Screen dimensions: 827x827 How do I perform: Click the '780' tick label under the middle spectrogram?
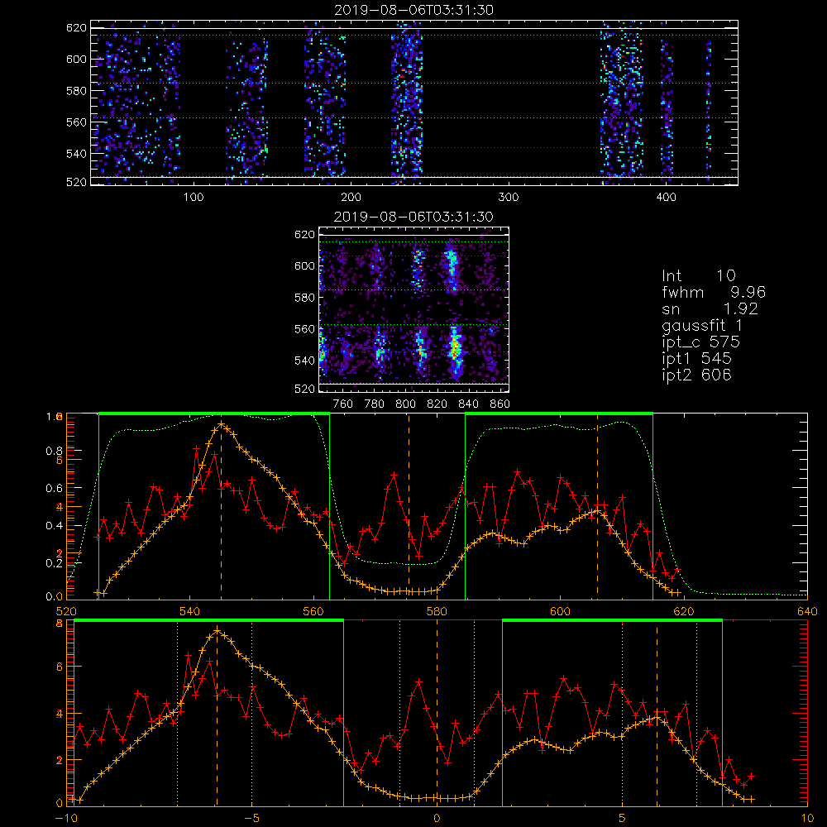(x=375, y=404)
